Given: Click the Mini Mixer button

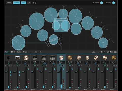Looking at the screenshot, I should point(110,52).
